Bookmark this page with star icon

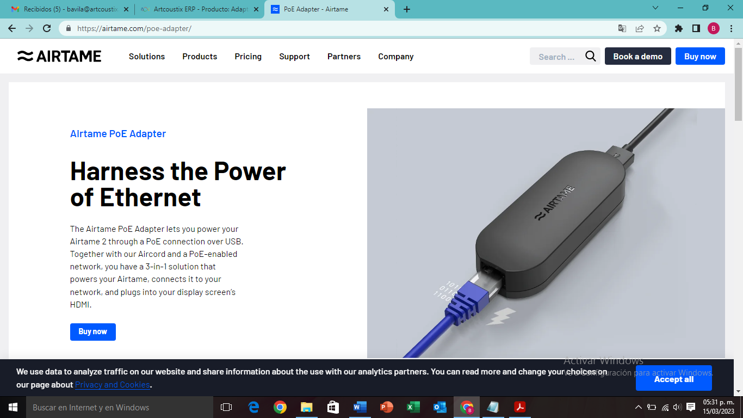pos(657,28)
